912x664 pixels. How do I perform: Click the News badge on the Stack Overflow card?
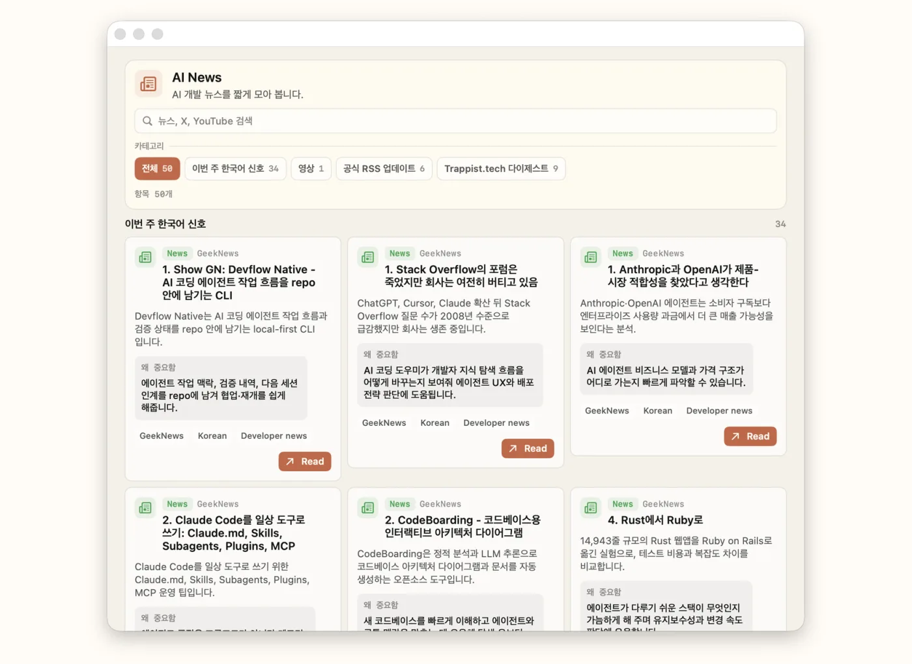(x=400, y=254)
